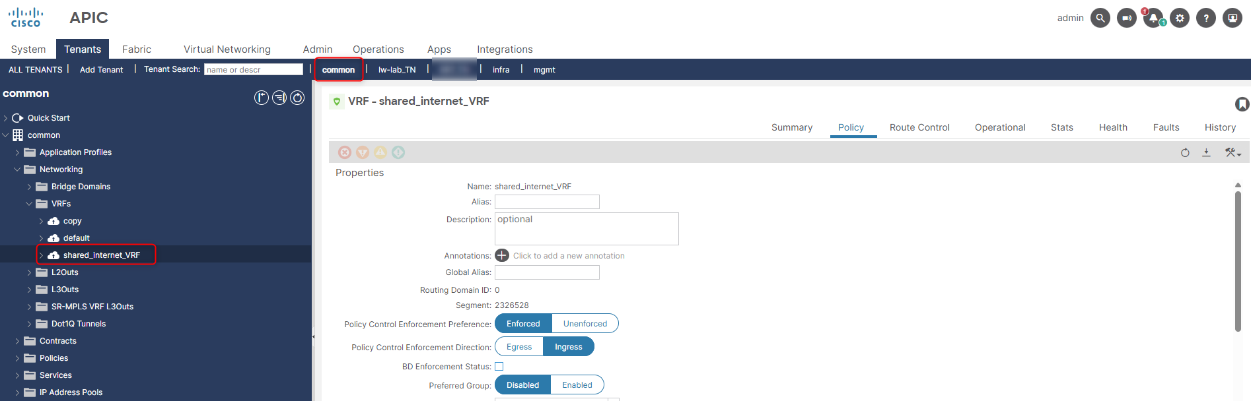
Task: Check the BD Enforcement Status box
Action: 499,367
